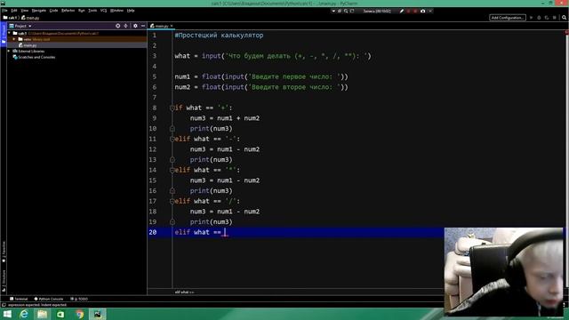The width and height of the screenshot is (569, 320).
Task: Close the main.py editor tab
Action: point(172,26)
